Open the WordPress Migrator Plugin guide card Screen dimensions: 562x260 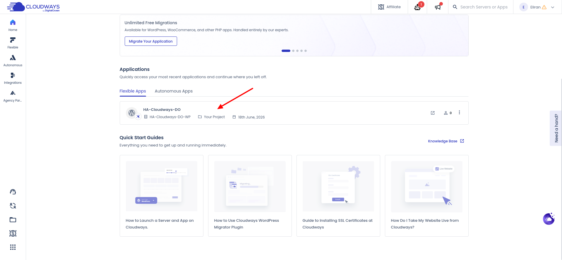(x=250, y=196)
